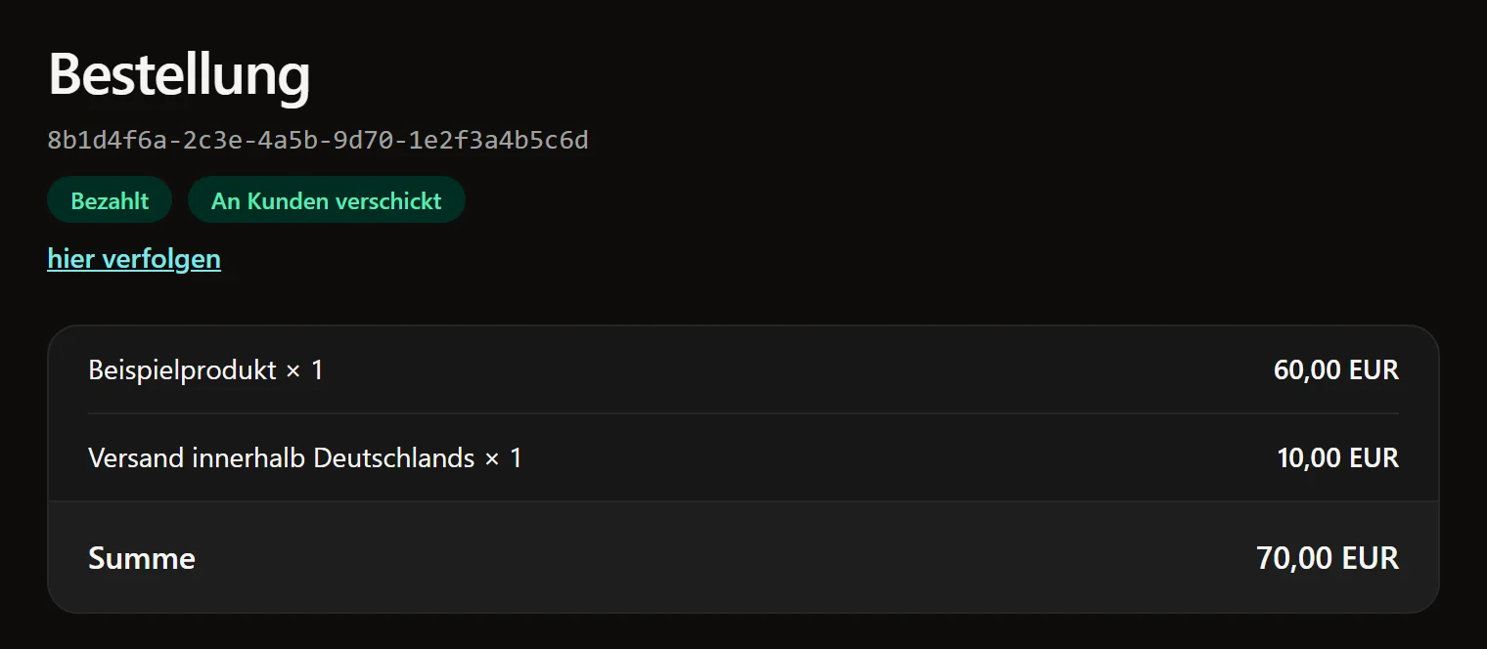Screen dimensions: 1487x649
Task: Select the 'Bestellung' page heading
Action: pos(179,74)
